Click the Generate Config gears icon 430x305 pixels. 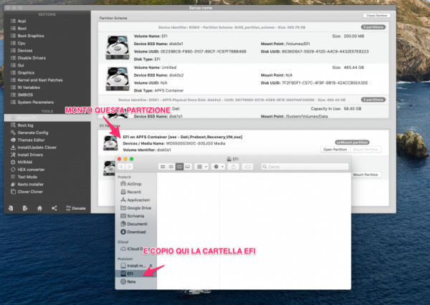pyautogui.click(x=13, y=132)
